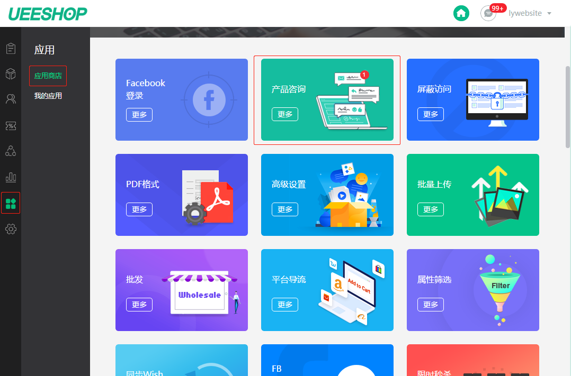Open the promotions coupon percent icon
The height and width of the screenshot is (376, 571).
[x=11, y=126]
